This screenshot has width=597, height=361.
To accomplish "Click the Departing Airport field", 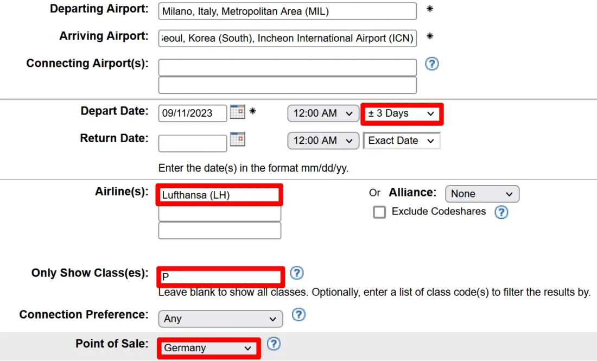I will 287,11.
